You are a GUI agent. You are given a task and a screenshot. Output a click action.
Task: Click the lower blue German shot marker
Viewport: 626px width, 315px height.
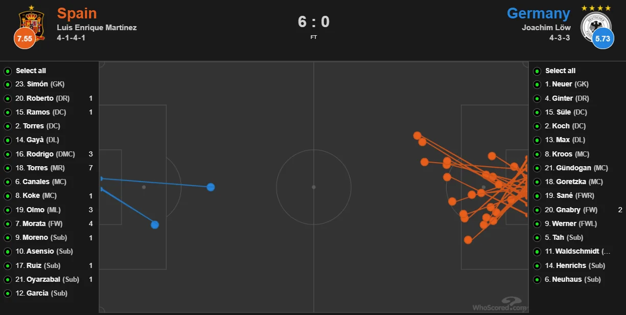[x=155, y=224]
